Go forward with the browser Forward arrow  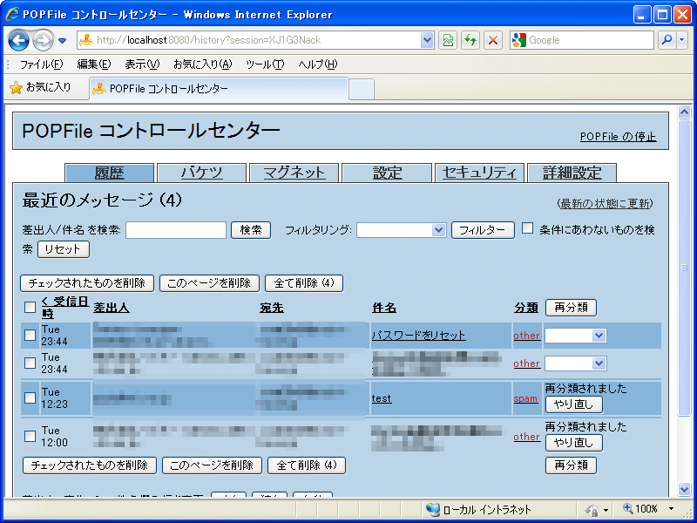tap(43, 40)
